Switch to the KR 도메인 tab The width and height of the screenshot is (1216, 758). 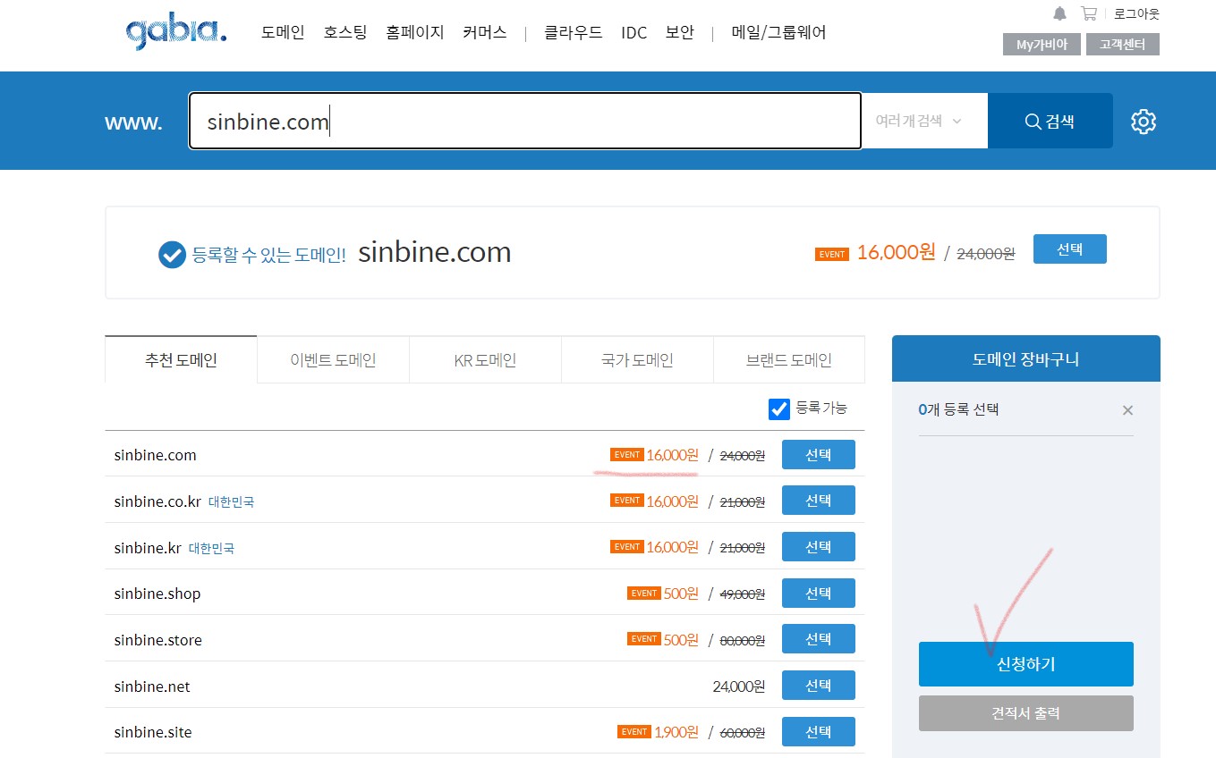click(485, 359)
